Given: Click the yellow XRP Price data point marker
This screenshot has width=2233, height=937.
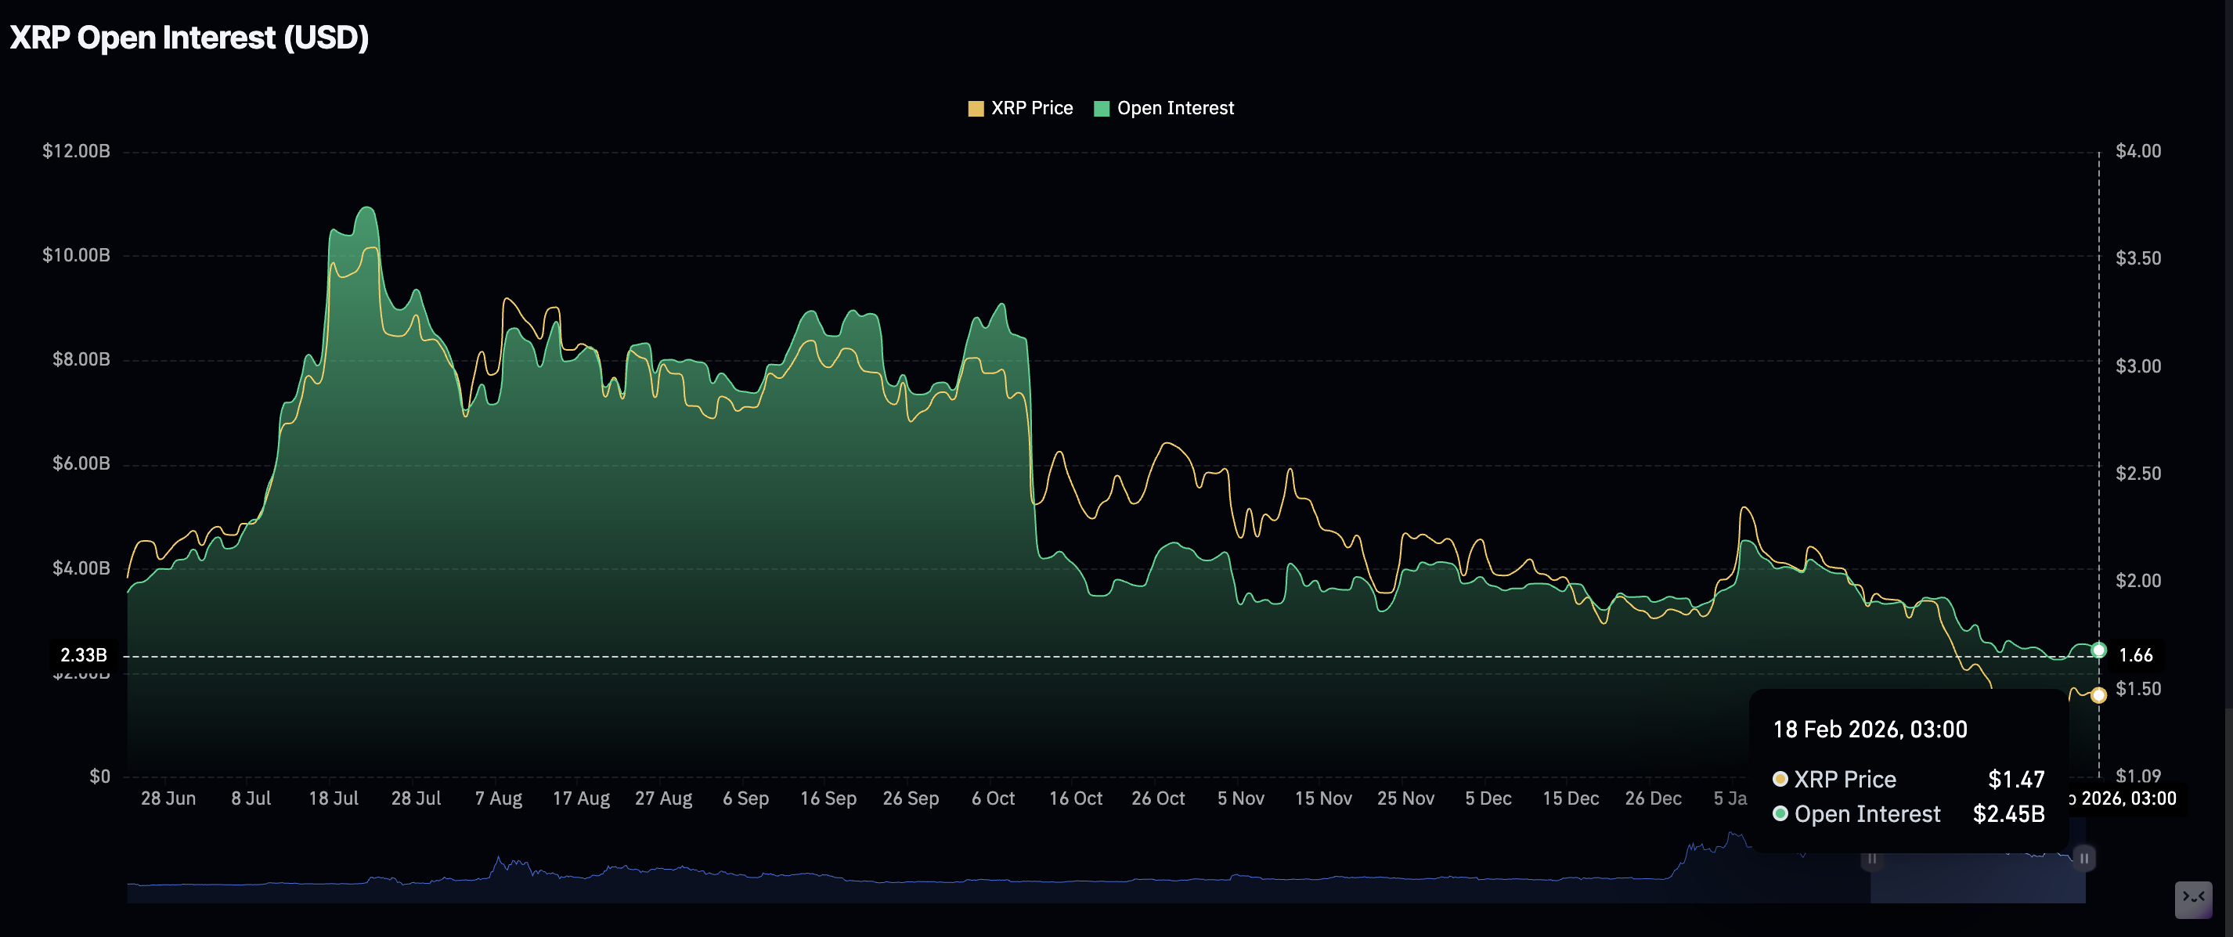Looking at the screenshot, I should coord(2098,695).
